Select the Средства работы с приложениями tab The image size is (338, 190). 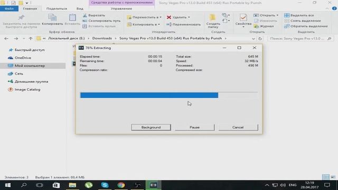click(122, 3)
